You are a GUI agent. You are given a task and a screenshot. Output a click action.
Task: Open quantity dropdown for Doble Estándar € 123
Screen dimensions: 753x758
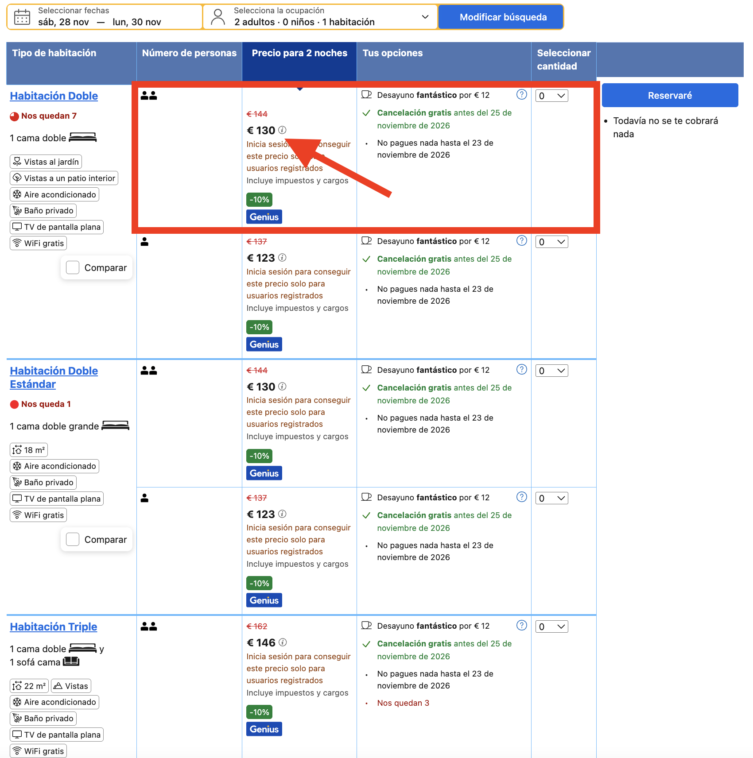coord(552,498)
